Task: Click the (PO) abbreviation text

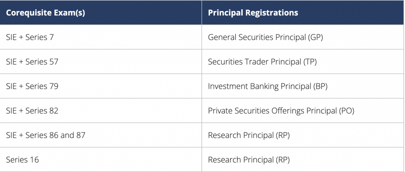Action: (346, 111)
